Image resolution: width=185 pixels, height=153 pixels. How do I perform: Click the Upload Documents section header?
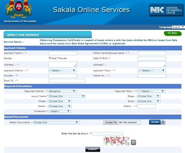(93, 117)
